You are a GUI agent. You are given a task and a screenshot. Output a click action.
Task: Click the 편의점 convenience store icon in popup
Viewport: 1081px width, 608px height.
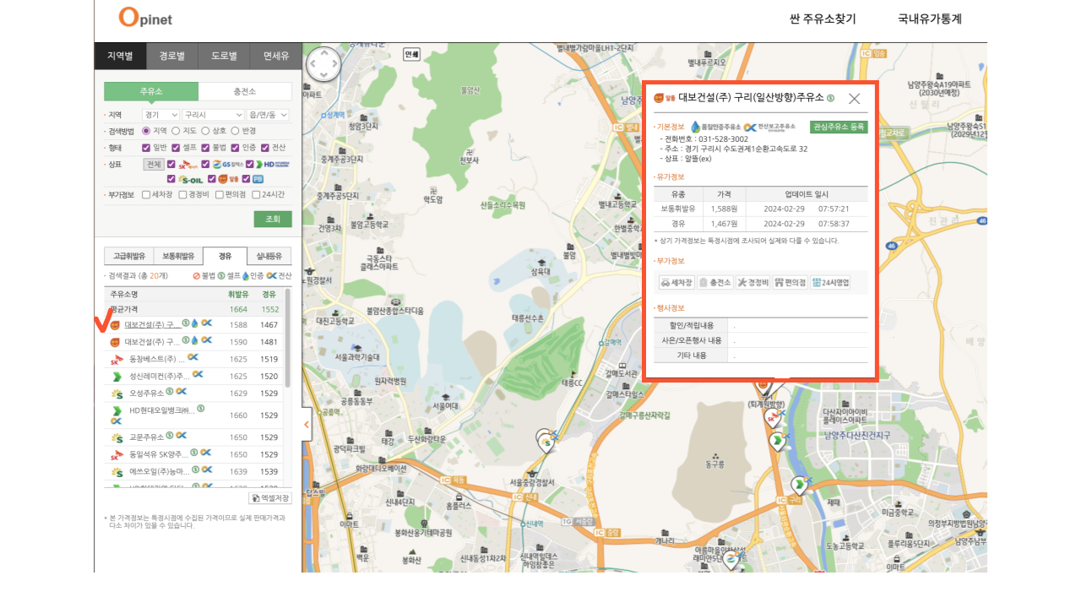tap(790, 283)
